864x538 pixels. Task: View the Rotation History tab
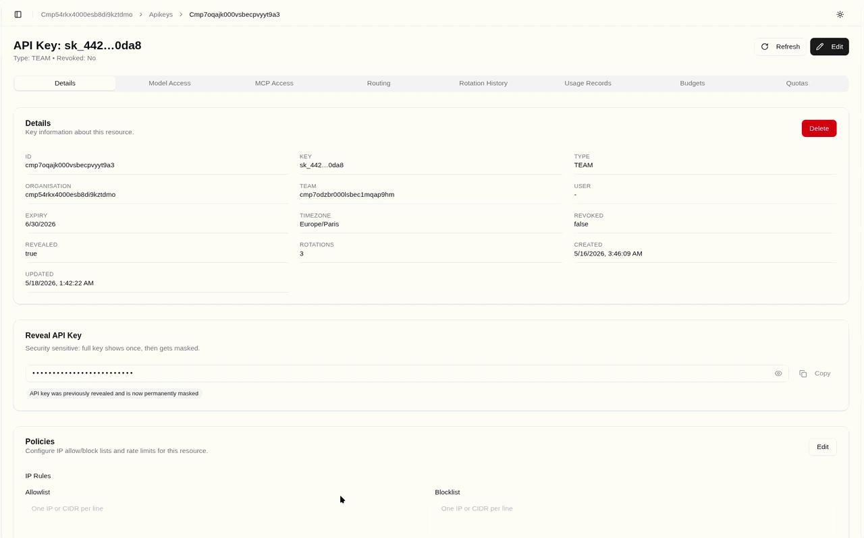click(483, 83)
